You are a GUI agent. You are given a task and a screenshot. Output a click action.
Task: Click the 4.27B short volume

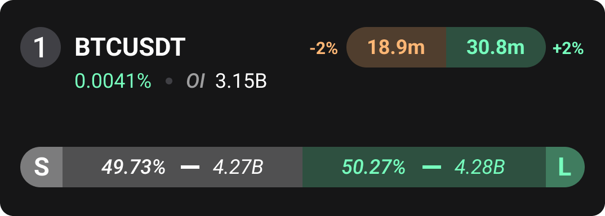(238, 167)
